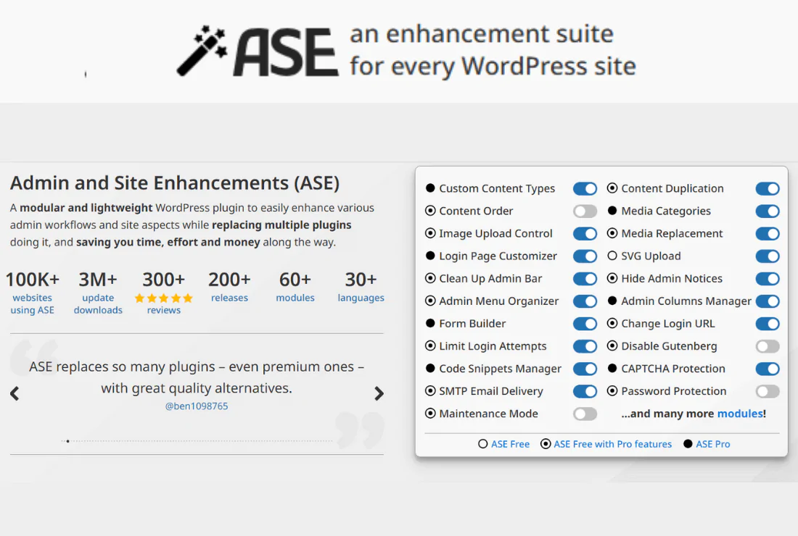This screenshot has height=536, width=798.
Task: Open the "modules!" link
Action: click(x=740, y=414)
